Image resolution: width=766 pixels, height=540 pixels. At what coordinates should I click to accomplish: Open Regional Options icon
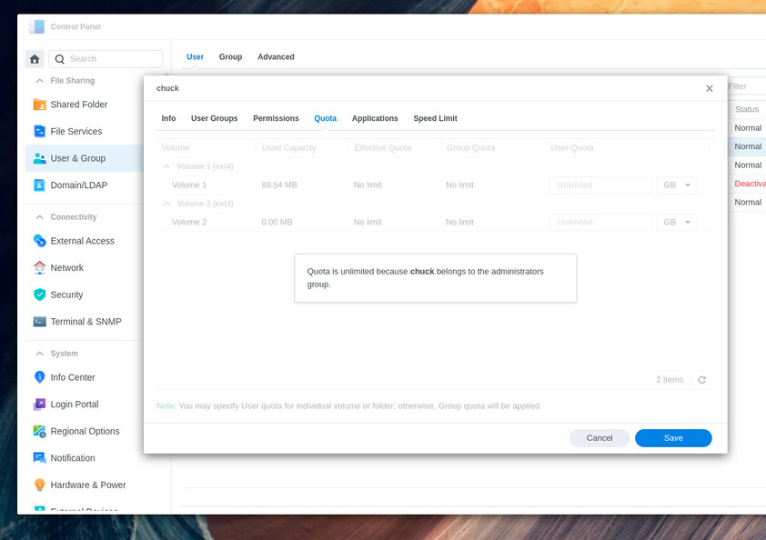coord(39,431)
